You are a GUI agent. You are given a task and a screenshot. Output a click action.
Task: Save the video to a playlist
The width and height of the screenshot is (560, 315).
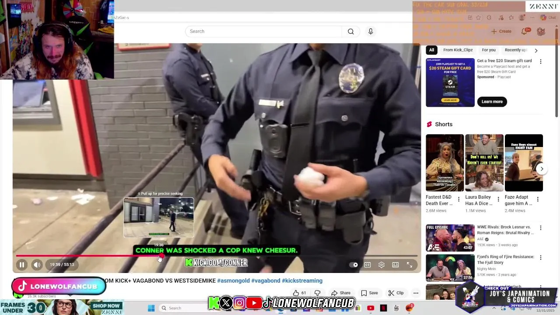(369, 293)
